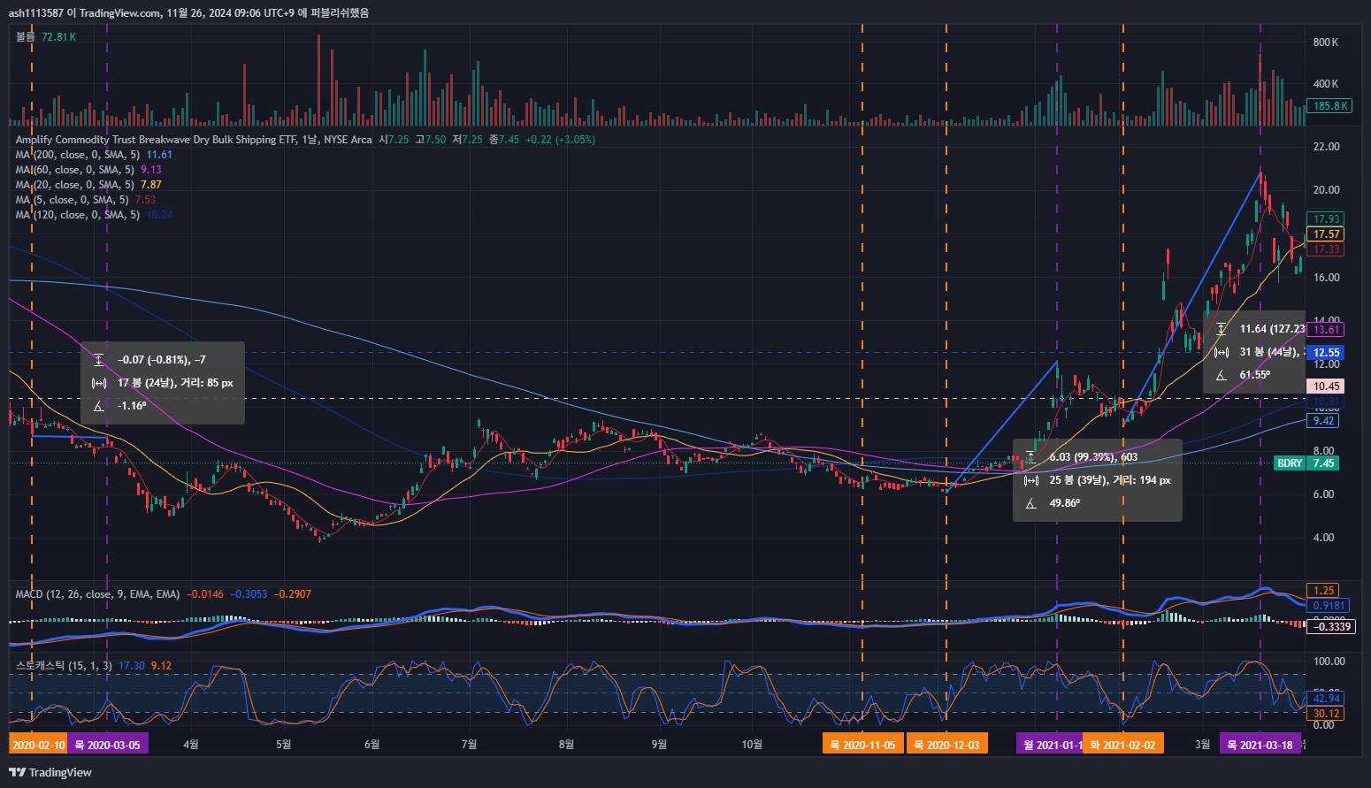Viewport: 1371px width, 788px height.
Task: Click the angle icon beside 49.86° reading
Action: [x=1030, y=503]
